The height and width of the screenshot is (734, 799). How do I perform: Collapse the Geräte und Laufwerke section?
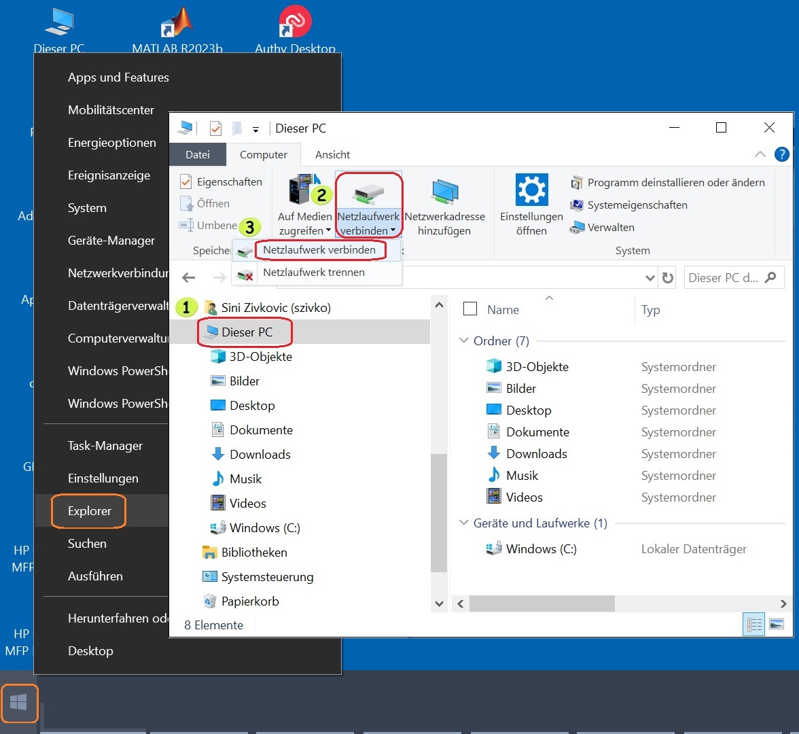(465, 523)
